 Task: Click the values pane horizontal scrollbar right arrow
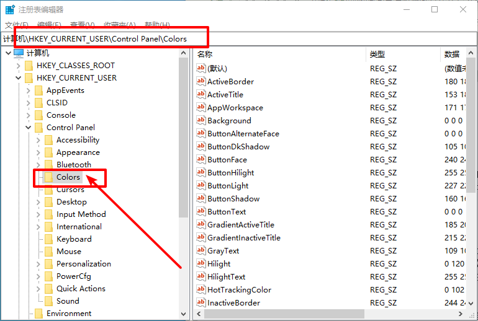pyautogui.click(x=461, y=314)
